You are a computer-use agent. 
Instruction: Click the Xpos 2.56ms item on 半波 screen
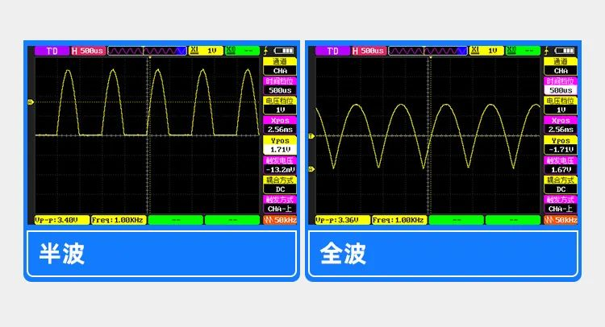pyautogui.click(x=280, y=125)
